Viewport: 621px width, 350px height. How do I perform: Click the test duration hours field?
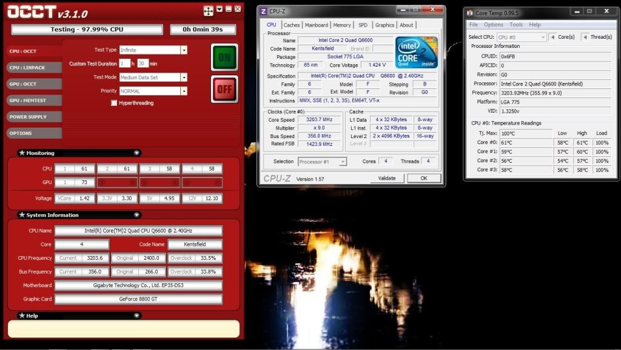click(125, 63)
